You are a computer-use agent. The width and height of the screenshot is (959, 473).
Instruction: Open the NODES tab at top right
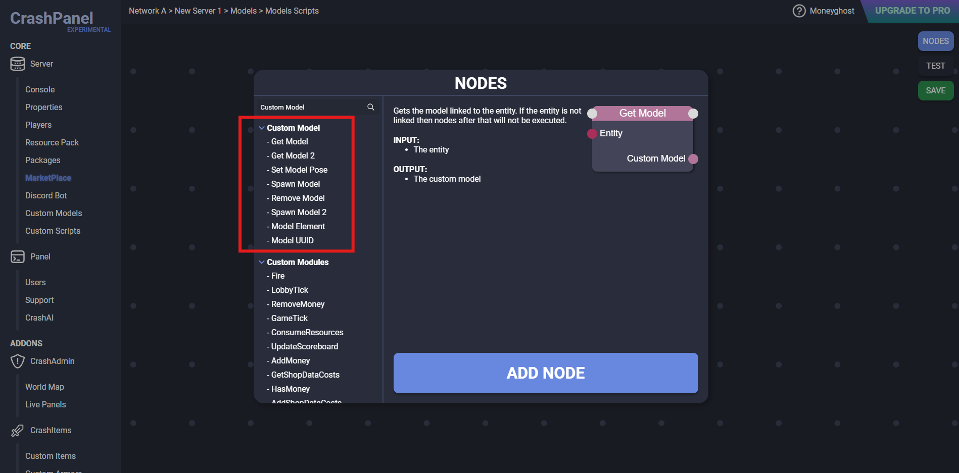click(x=936, y=41)
